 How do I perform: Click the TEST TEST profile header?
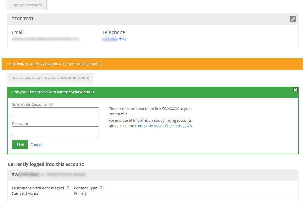coord(22,19)
